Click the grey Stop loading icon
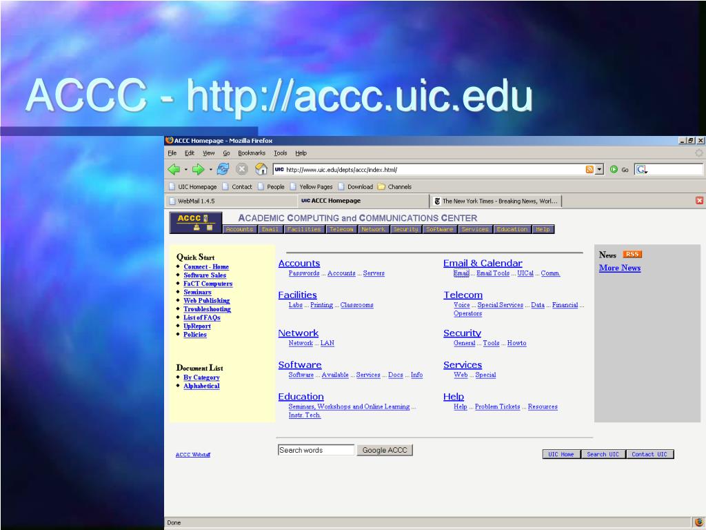Viewport: 706px width, 530px height. tap(242, 169)
